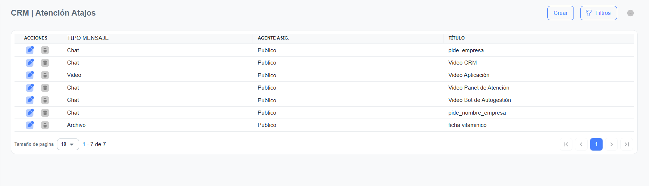Sort by TIPO MENSAJE column header

click(x=88, y=38)
